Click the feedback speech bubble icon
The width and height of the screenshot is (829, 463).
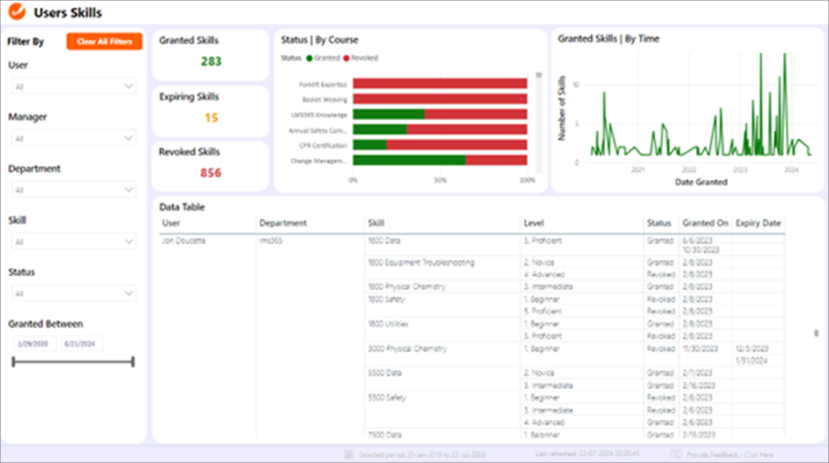[x=676, y=455]
